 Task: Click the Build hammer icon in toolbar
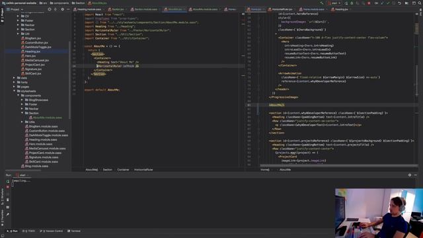pyautogui.click(x=322, y=3)
